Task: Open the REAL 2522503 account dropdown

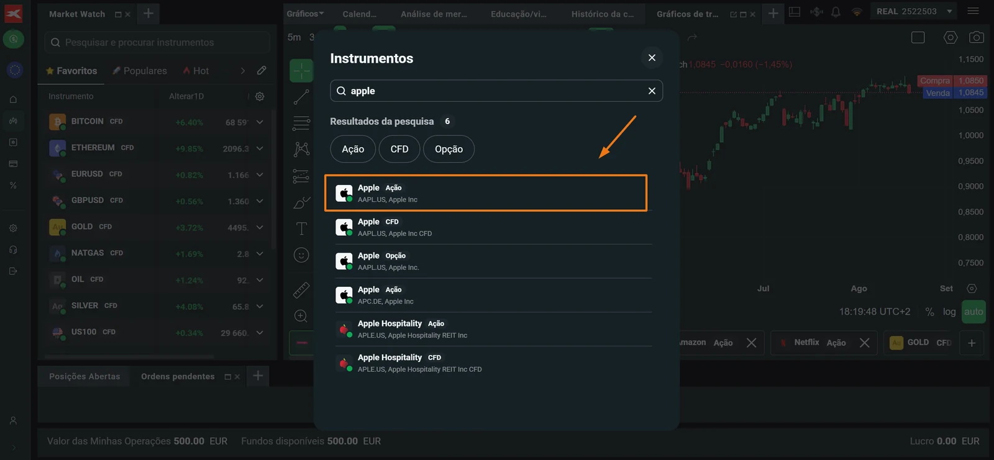Action: pyautogui.click(x=914, y=11)
